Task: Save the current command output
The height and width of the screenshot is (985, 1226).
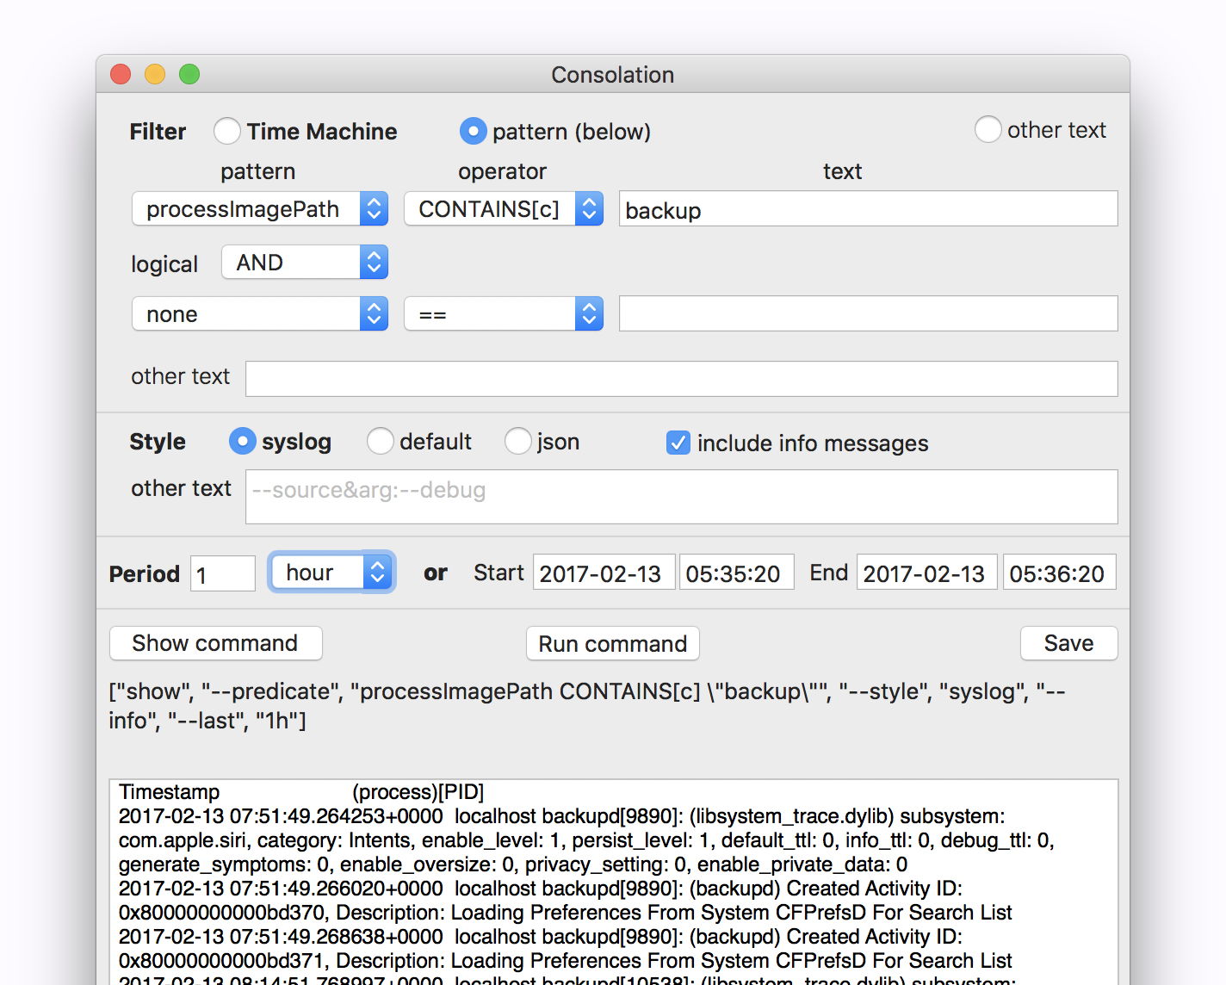Action: 1068,643
